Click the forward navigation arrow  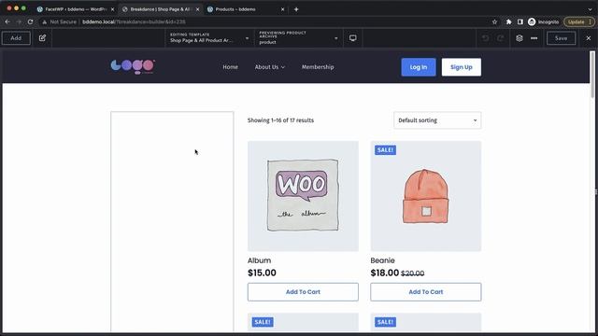(x=19, y=21)
